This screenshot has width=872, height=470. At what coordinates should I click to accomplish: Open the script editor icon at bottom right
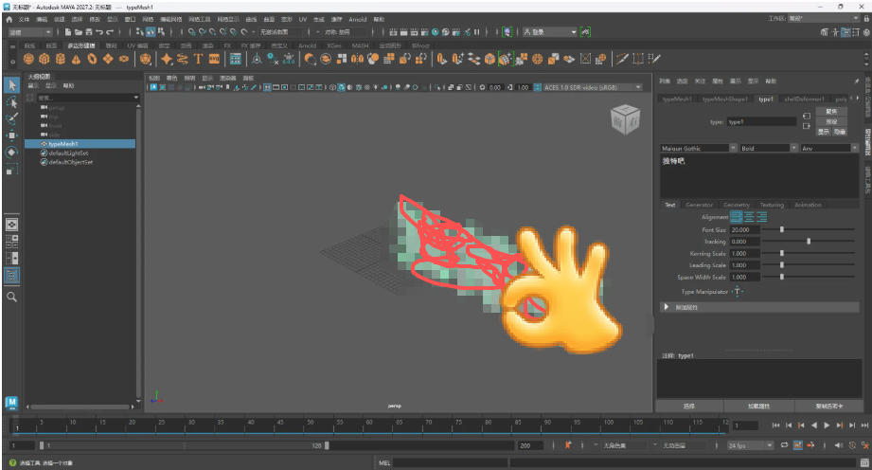(x=864, y=462)
